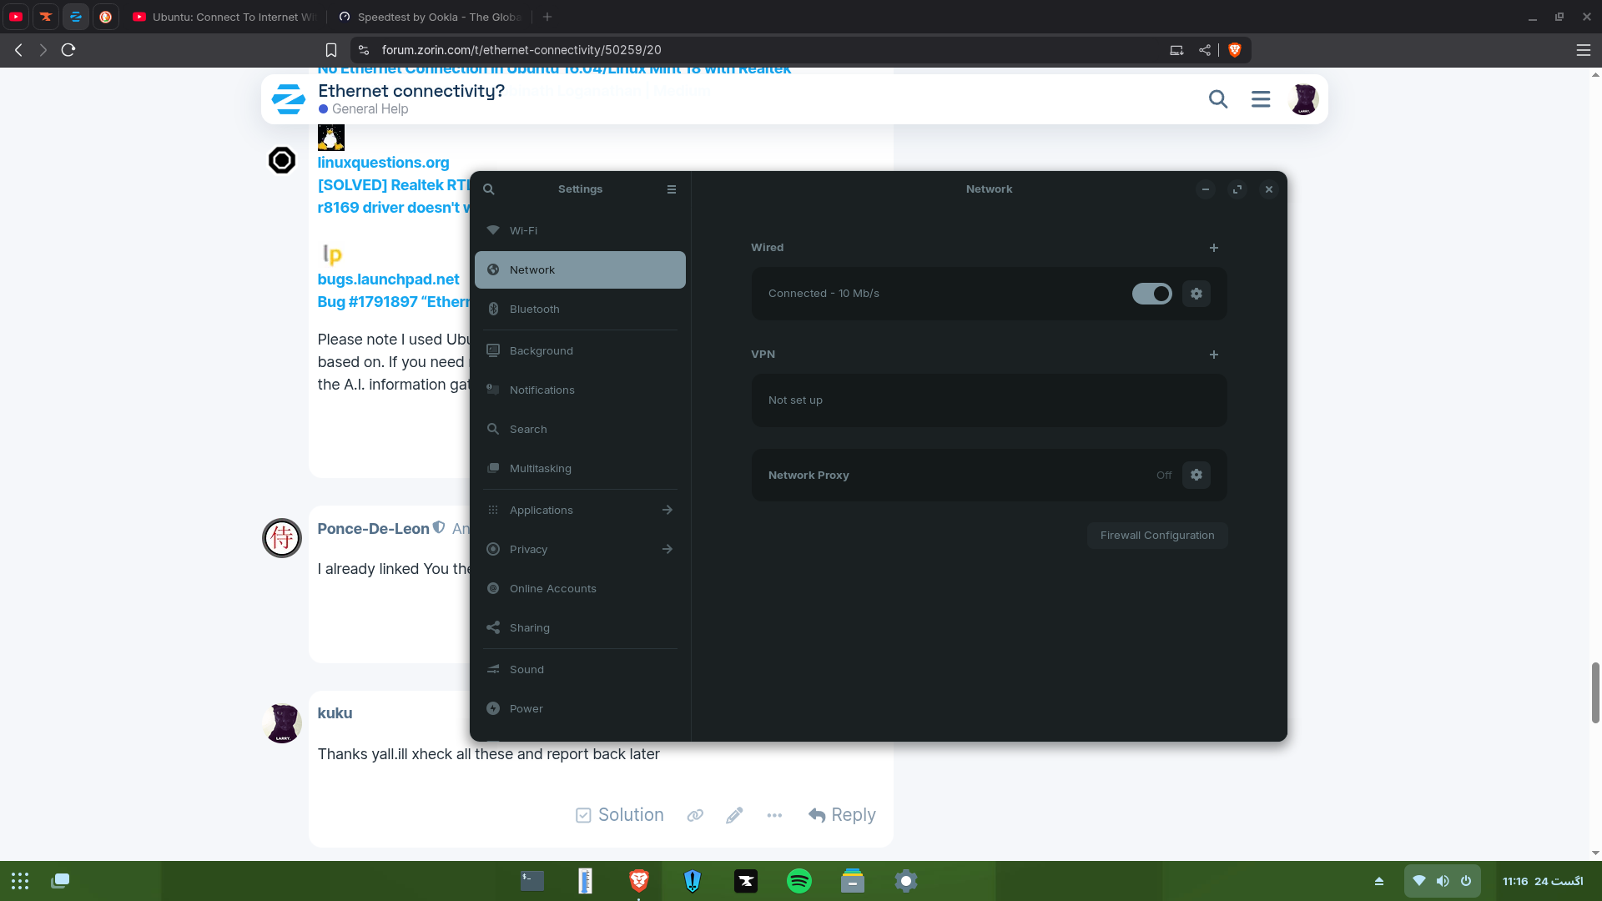This screenshot has width=1602, height=901.
Task: Click the Firewall Configuration button
Action: pos(1156,536)
